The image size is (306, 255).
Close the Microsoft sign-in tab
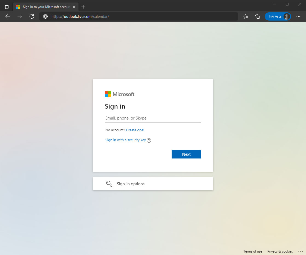(x=74, y=7)
